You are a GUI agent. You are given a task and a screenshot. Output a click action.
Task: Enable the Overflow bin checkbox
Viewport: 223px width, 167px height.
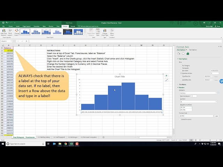181,76
